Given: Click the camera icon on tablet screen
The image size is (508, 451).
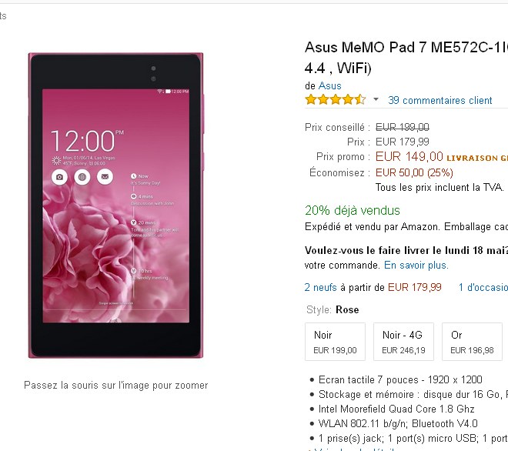Looking at the screenshot, I should (x=59, y=177).
